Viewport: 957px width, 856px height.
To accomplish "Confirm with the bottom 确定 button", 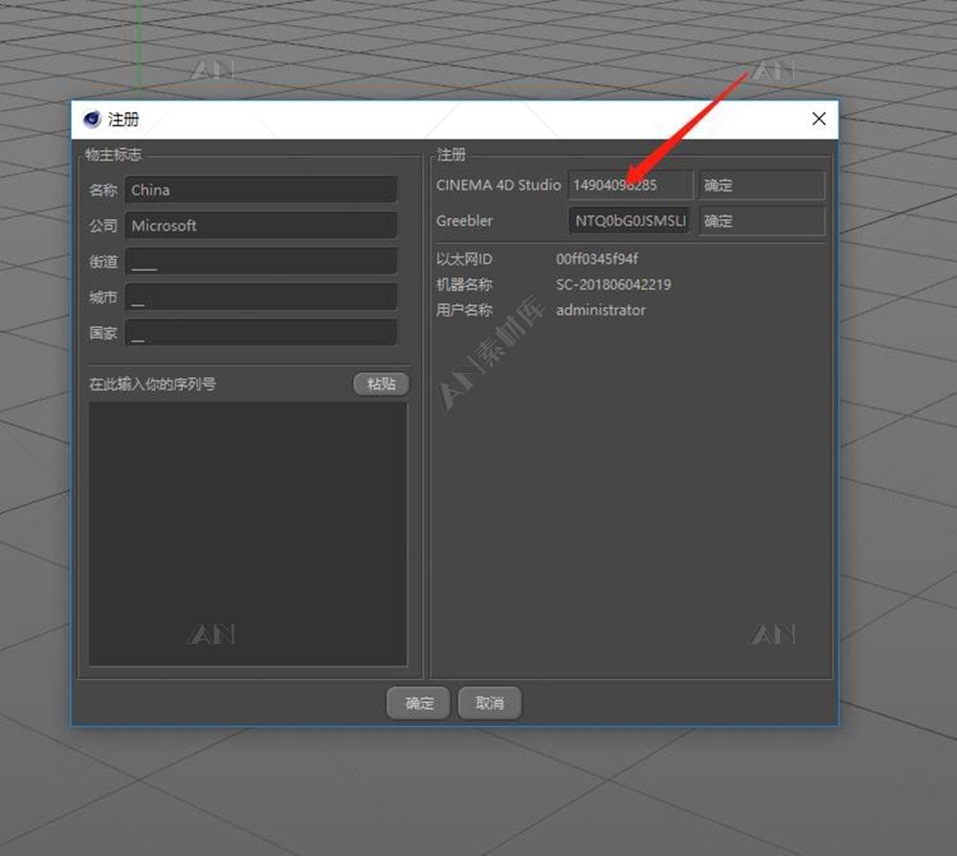I will [x=419, y=703].
